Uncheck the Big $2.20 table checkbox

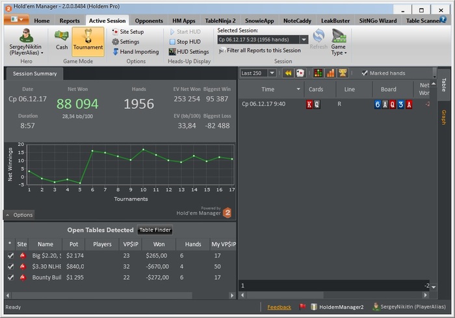(11, 256)
